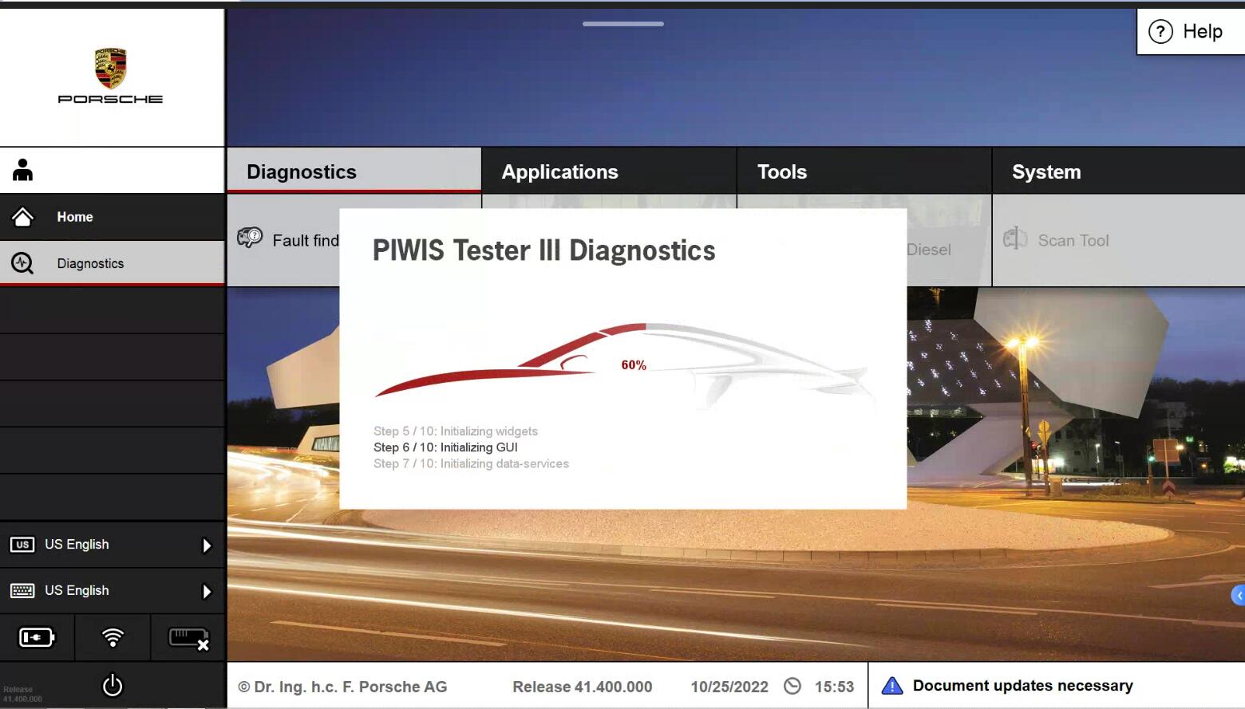Click the Home house icon
Viewport: 1245px width, 709px height.
(x=23, y=217)
